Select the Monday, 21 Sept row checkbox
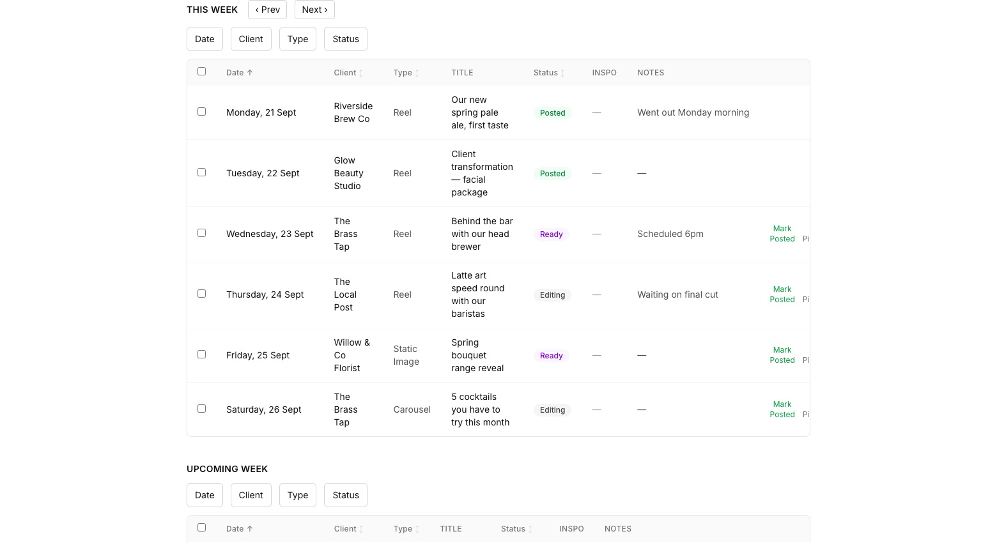This screenshot has height=543, width=997. click(202, 112)
